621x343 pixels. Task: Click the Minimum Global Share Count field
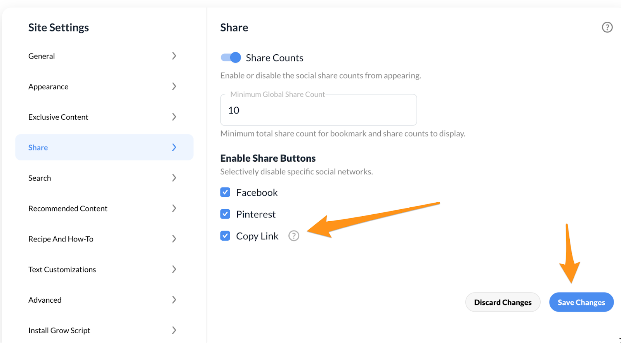coord(318,110)
